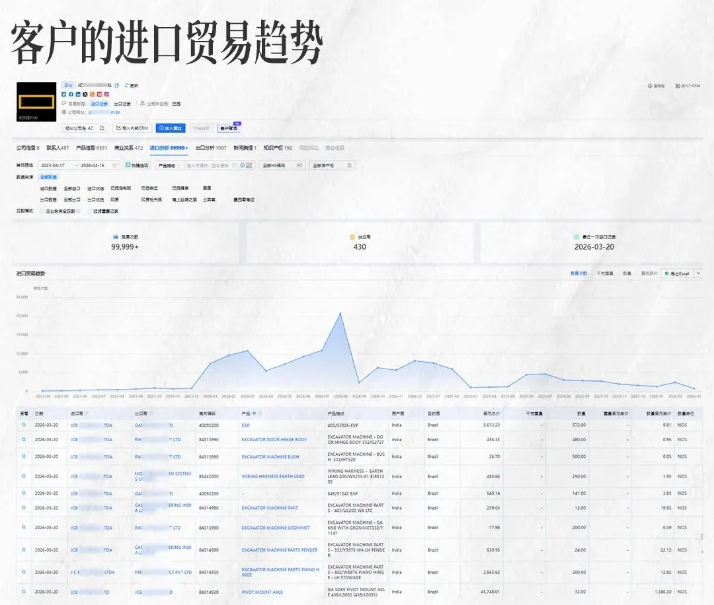Open the X (Twitter) social icon
This screenshot has width=714, height=605.
pos(85,94)
